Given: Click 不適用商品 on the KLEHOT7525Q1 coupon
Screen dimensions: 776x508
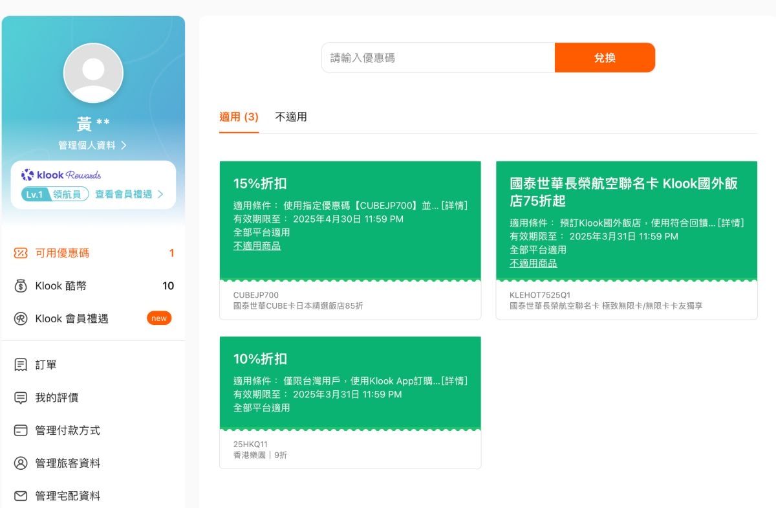Looking at the screenshot, I should [533, 263].
